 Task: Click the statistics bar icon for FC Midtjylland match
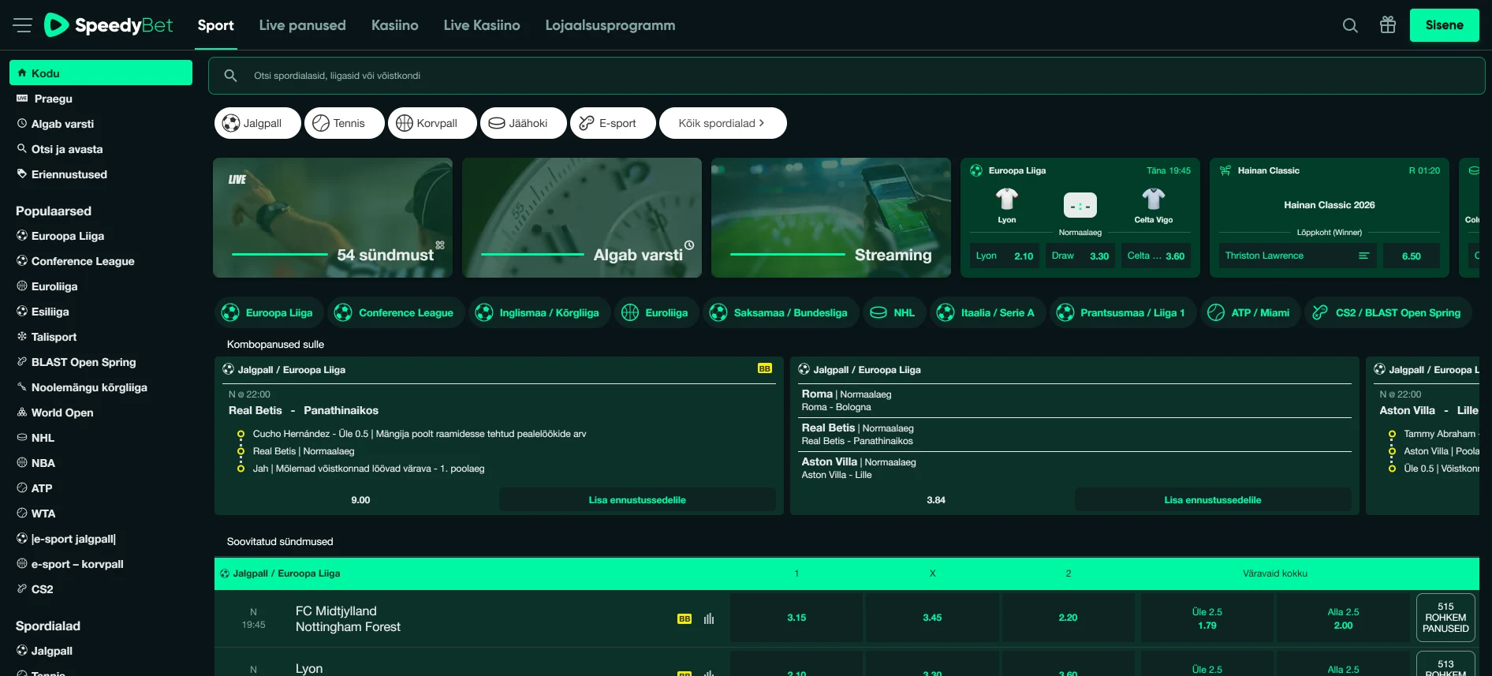(x=709, y=619)
